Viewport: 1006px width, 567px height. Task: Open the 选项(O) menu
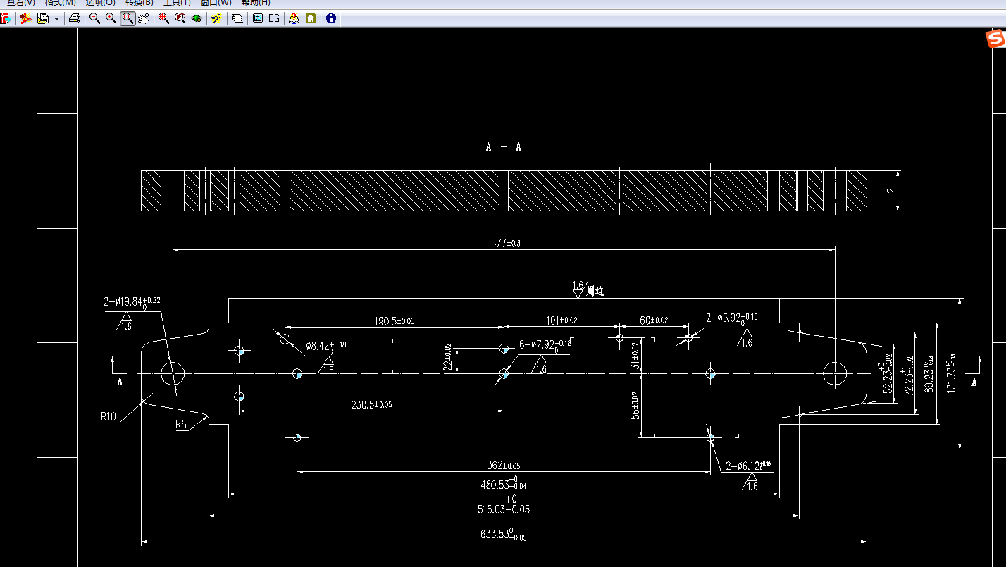pos(100,3)
